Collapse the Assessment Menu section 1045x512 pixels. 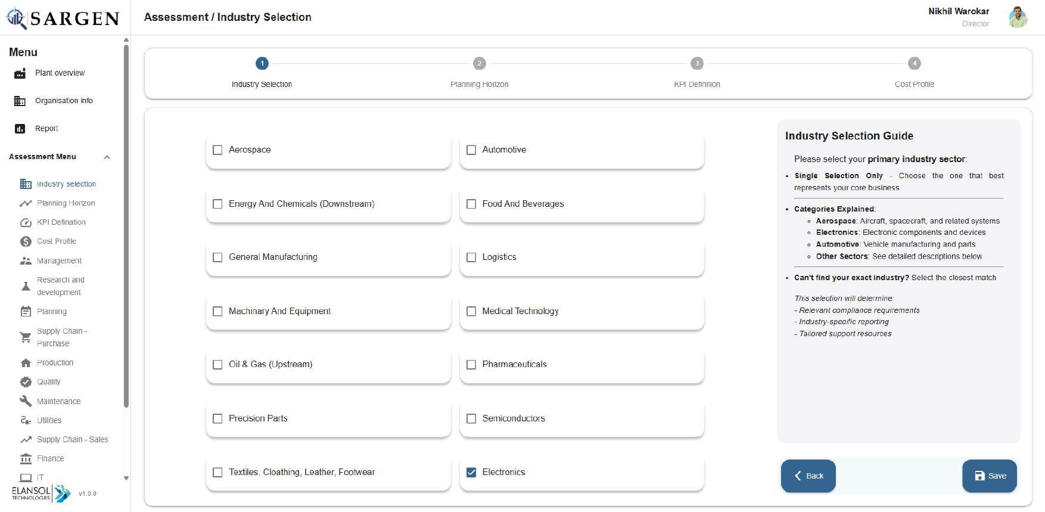pyautogui.click(x=107, y=157)
